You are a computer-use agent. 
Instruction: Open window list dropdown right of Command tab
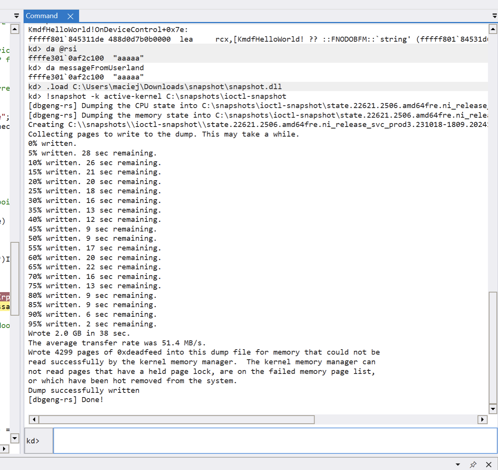[x=495, y=16]
